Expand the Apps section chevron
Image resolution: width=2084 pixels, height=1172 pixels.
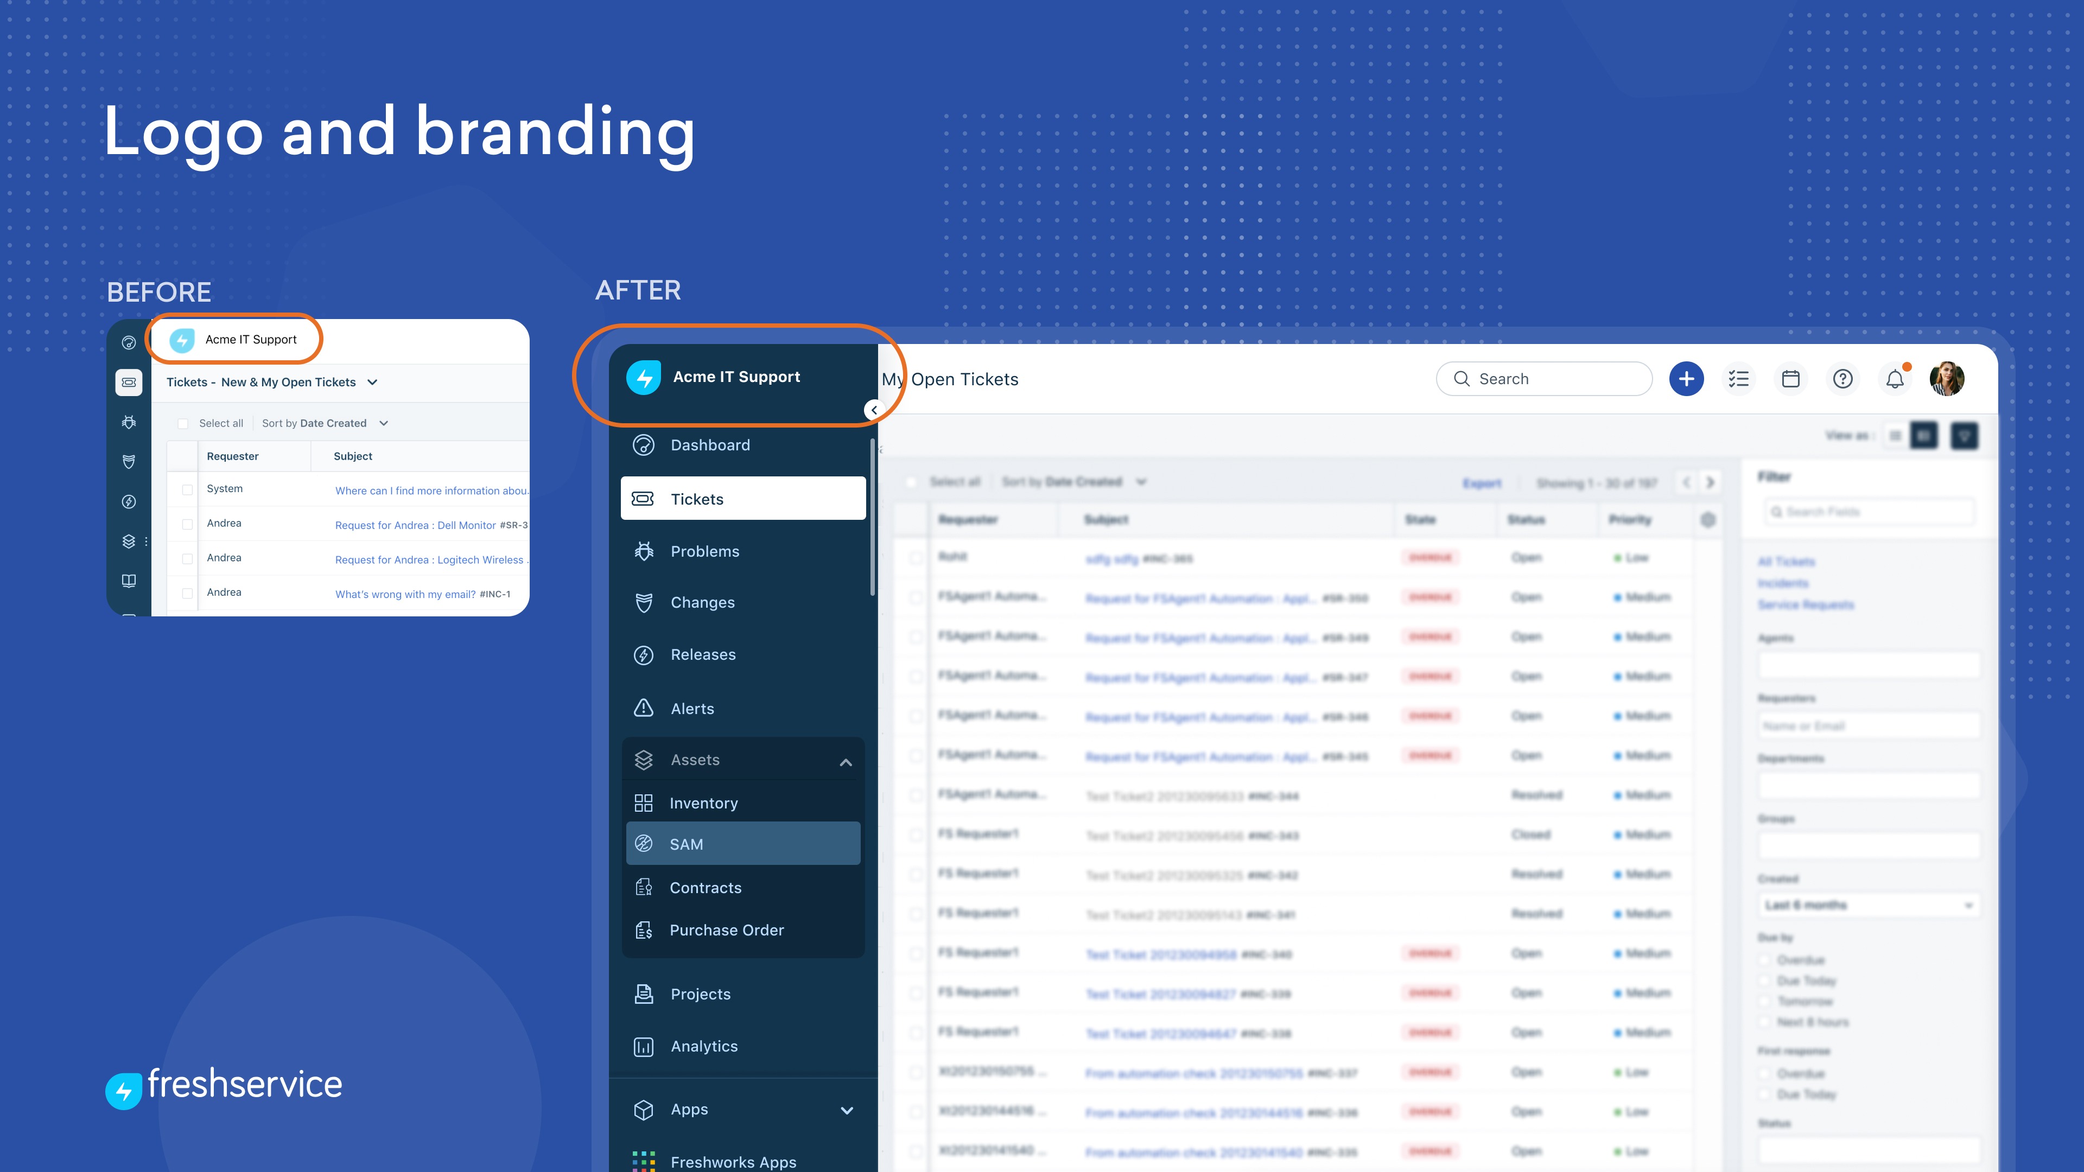point(846,1111)
